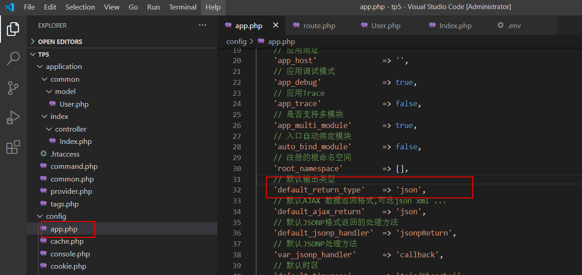This screenshot has height=275, width=582.
Task: Open the Run and Debug view
Action: 13,118
